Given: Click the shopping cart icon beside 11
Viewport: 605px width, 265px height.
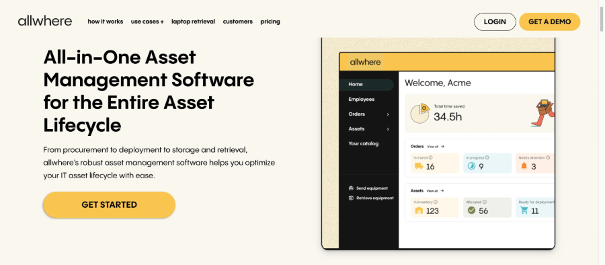Looking at the screenshot, I should (x=524, y=210).
